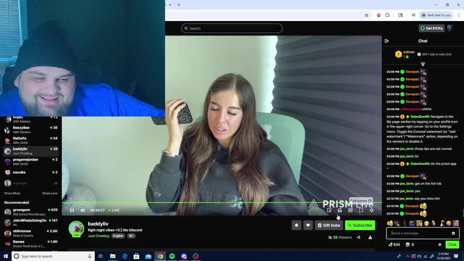Enable mini player mode
This screenshot has height=261, width=464.
coord(329,210)
